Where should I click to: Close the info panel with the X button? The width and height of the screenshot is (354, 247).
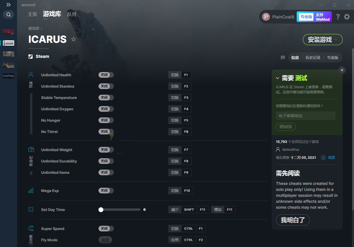coord(342,70)
